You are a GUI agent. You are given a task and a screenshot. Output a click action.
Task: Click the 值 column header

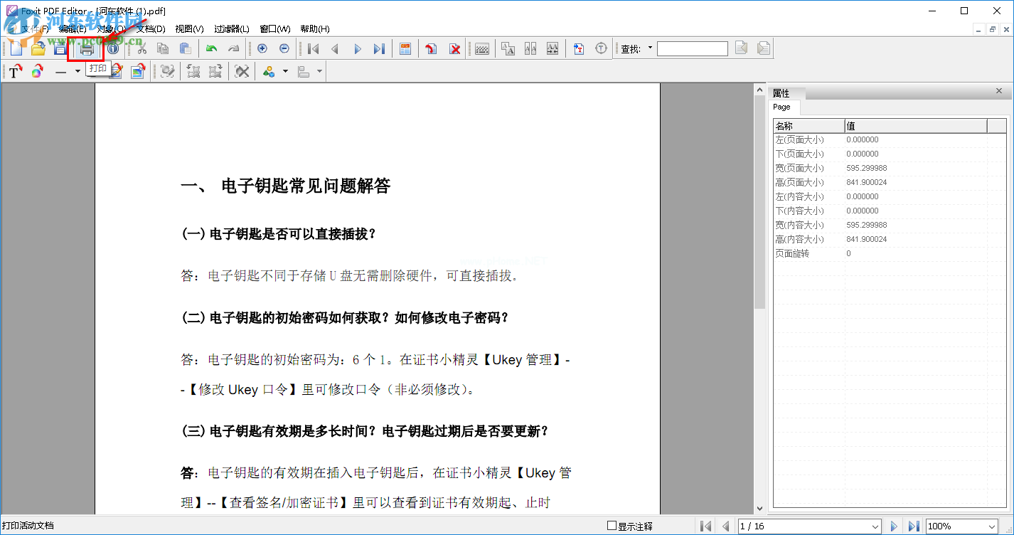coord(916,126)
